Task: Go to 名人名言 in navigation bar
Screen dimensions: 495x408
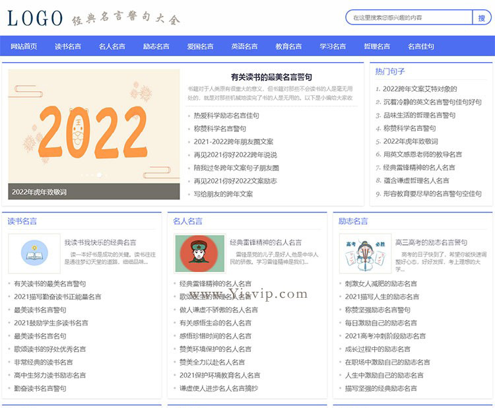Action: coord(112,46)
